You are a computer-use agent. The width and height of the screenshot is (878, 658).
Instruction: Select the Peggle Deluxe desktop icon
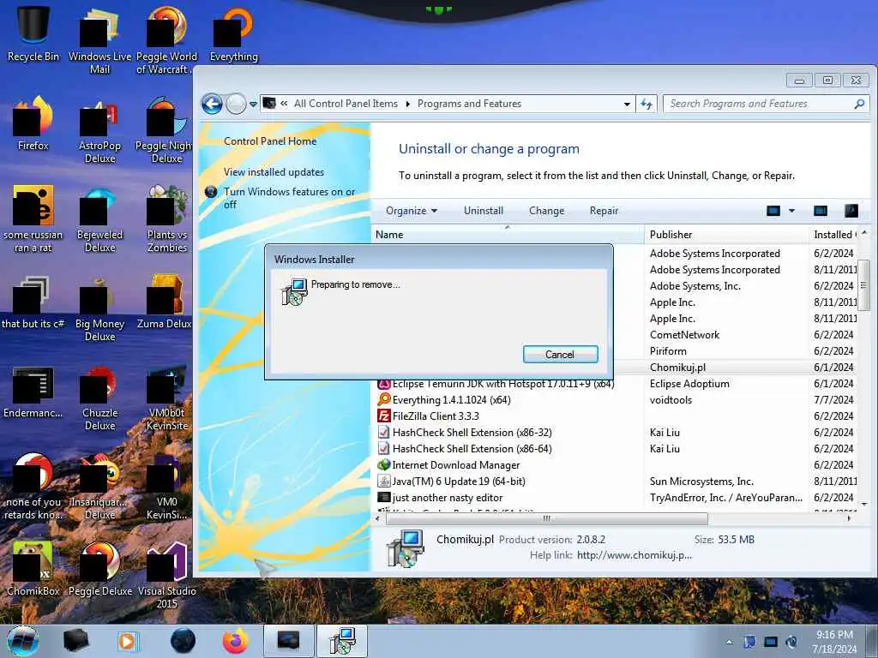coord(99,567)
